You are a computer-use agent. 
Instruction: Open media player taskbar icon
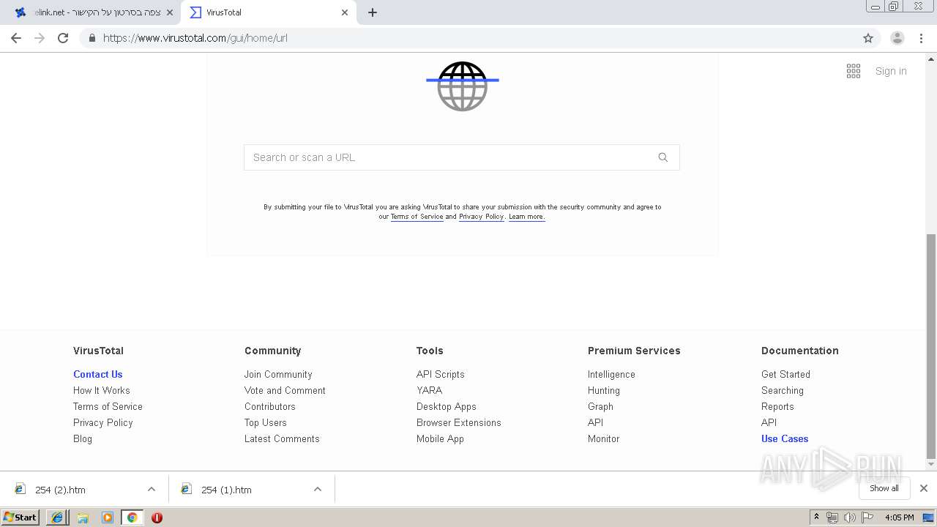108,517
